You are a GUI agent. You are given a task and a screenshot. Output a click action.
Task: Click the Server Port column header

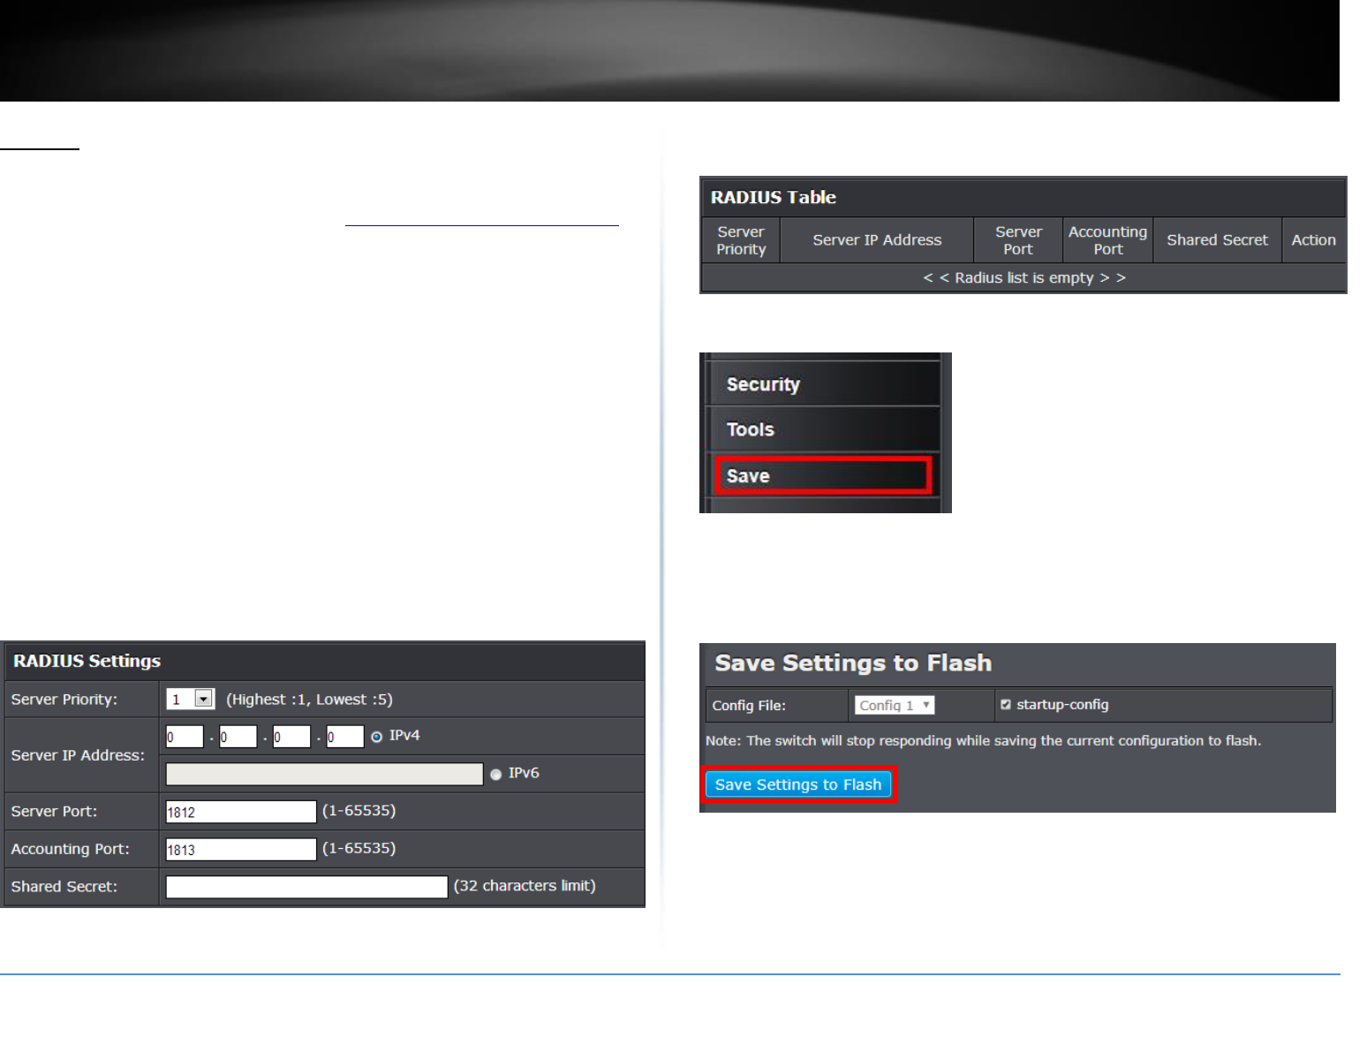coord(1018,240)
